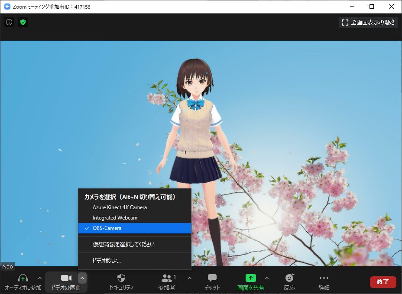Expand audio options chevron
This screenshot has width=402, height=294.
[40, 278]
